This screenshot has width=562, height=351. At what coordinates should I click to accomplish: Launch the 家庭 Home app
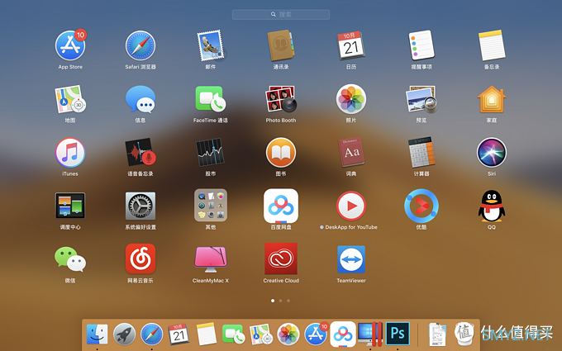coord(492,99)
